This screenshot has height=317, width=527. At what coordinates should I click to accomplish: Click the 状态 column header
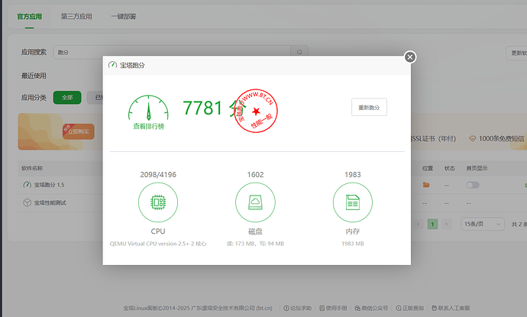(449, 168)
